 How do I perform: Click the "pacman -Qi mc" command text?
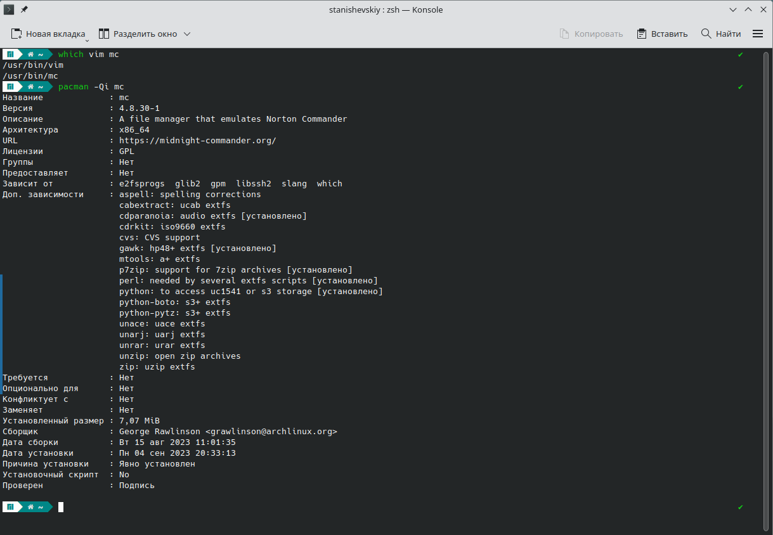(91, 87)
